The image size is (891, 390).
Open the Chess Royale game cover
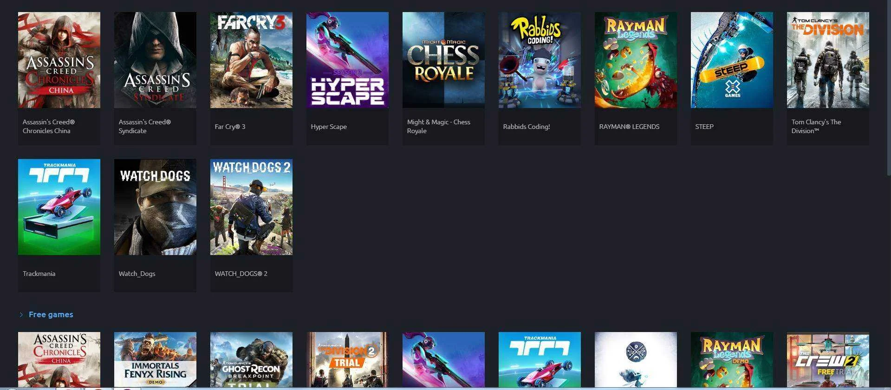pyautogui.click(x=443, y=60)
